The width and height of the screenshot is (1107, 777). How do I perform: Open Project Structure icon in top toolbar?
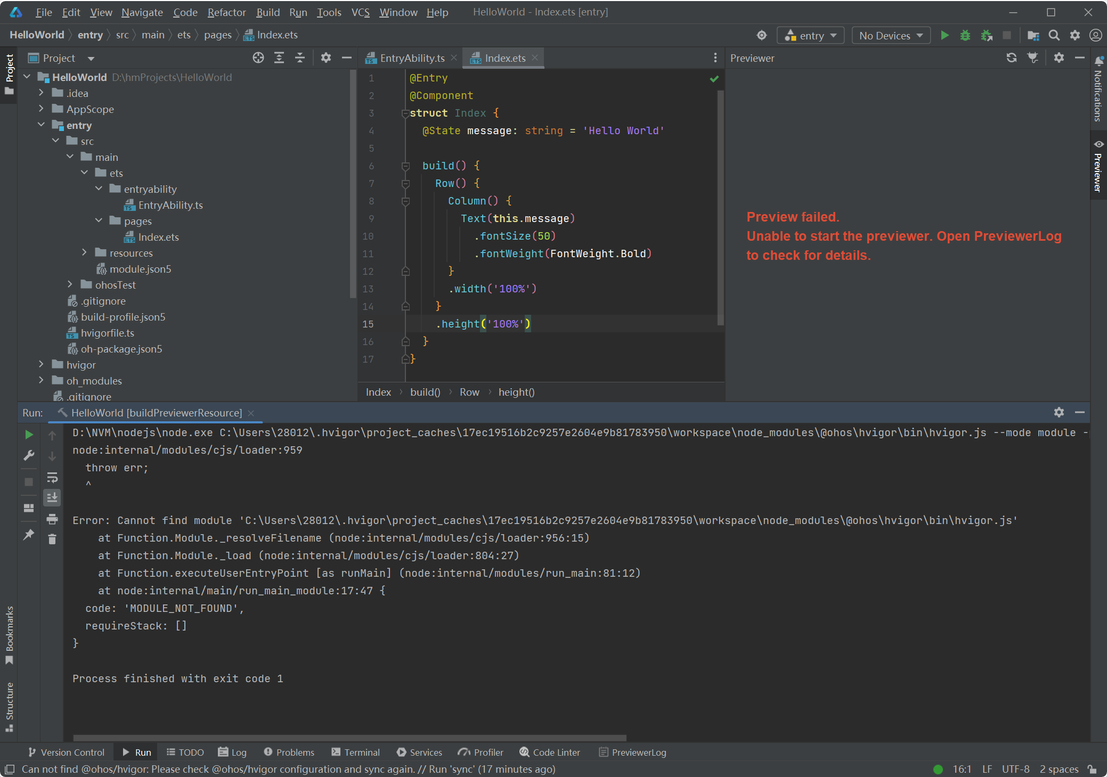(1033, 36)
